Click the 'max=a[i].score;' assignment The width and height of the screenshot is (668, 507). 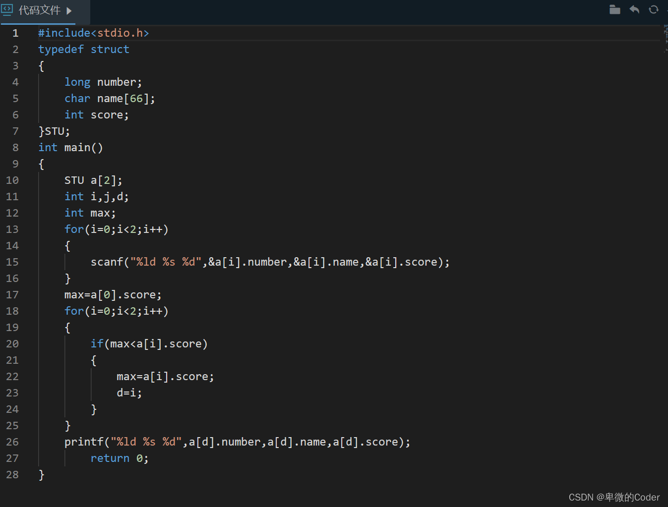pyautogui.click(x=166, y=376)
